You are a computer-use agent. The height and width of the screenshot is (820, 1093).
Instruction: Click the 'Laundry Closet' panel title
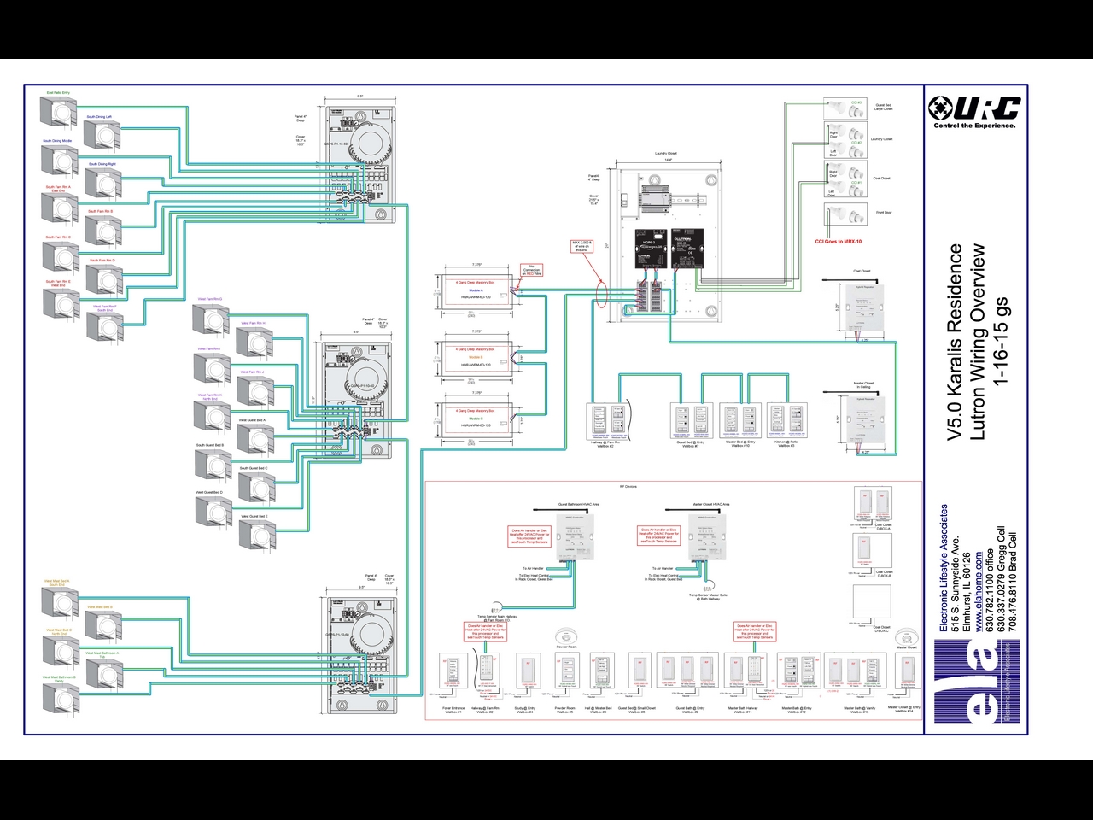[666, 154]
